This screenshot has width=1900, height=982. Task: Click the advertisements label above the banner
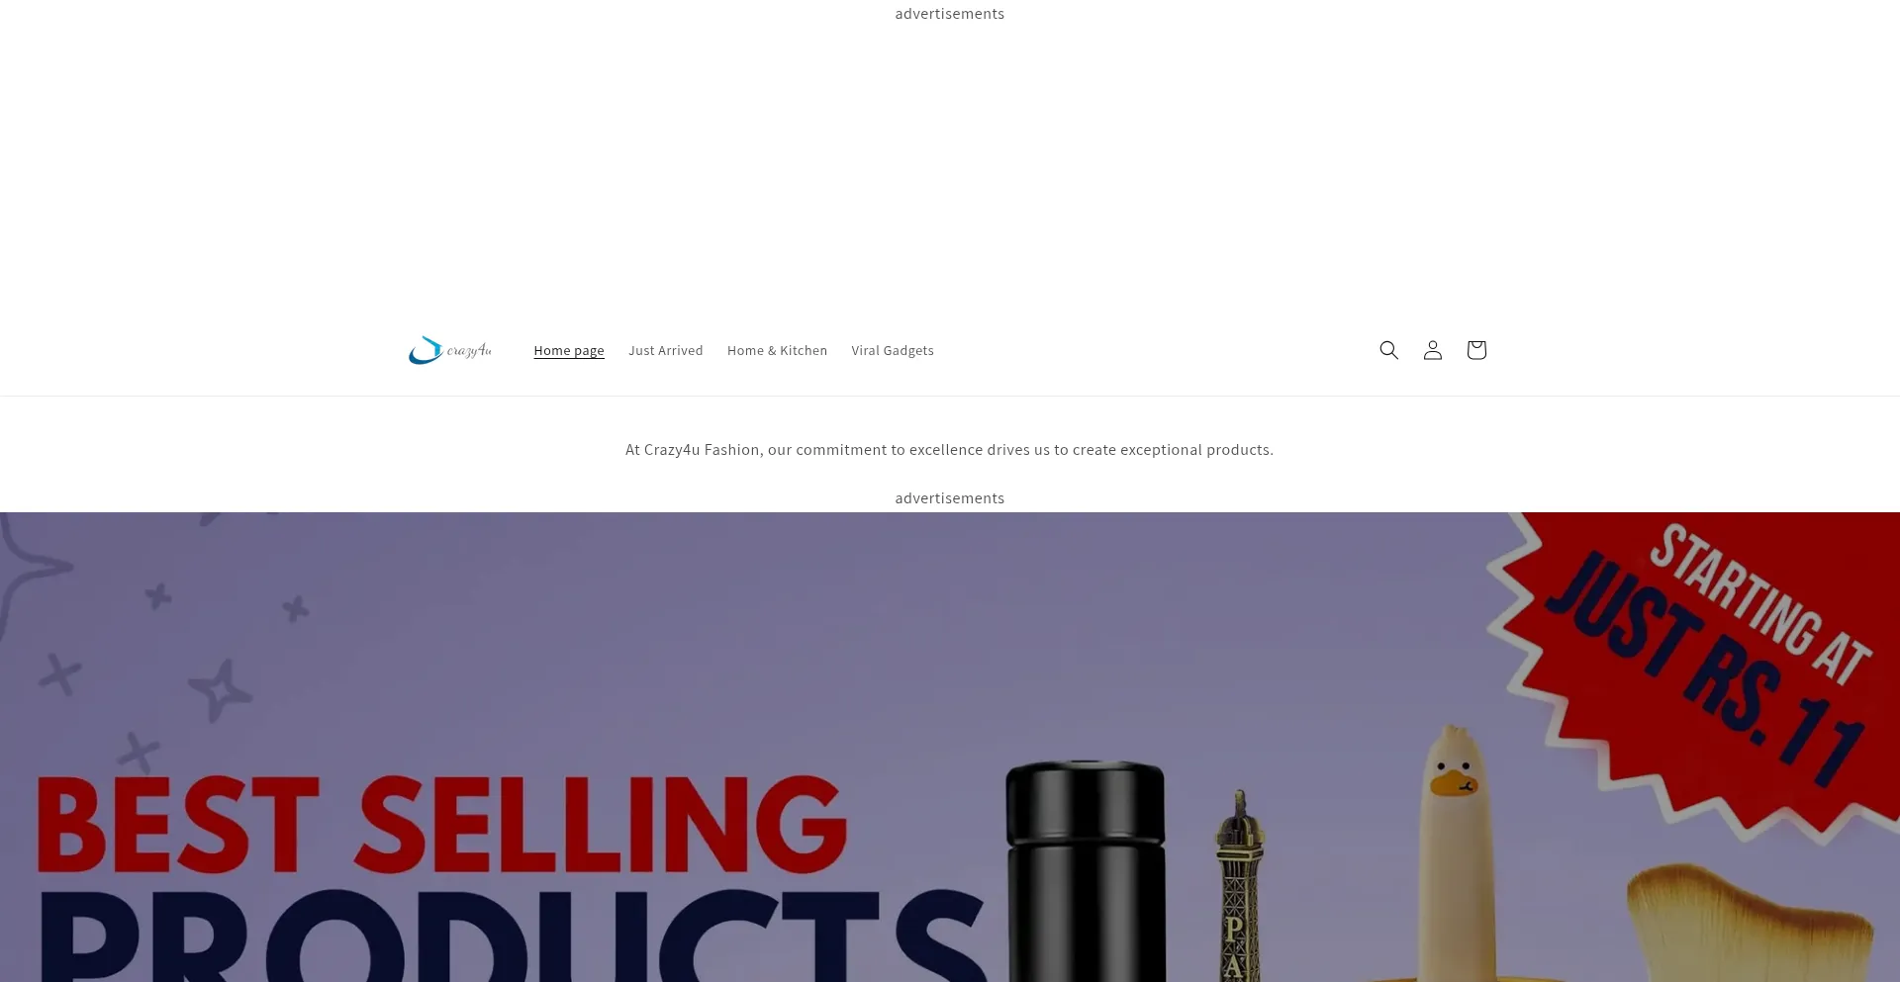(949, 498)
